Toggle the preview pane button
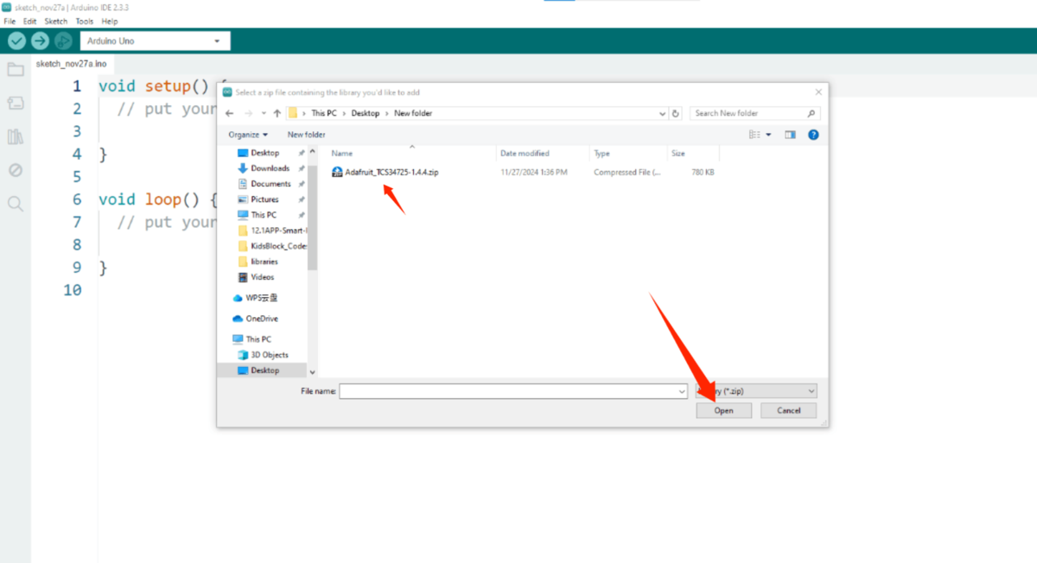 click(x=790, y=135)
